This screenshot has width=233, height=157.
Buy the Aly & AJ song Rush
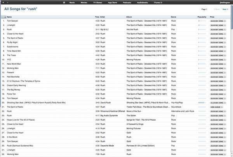217,30
